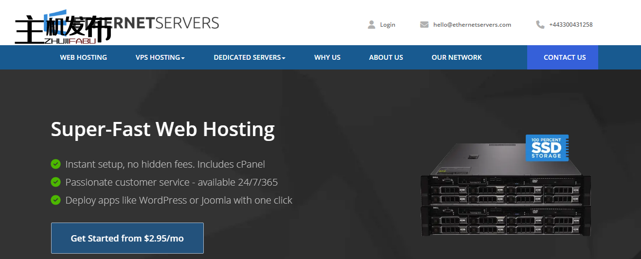Click the 100 Percent SSD Storage badge
The height and width of the screenshot is (259, 641).
click(x=547, y=148)
